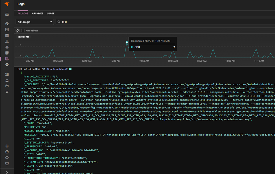
Task: Open the Home sidebar icon
Action: pyautogui.click(x=7, y=14)
